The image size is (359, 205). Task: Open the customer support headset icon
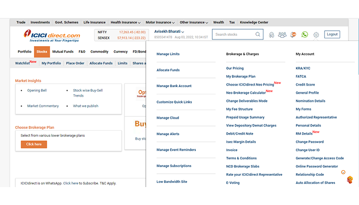pos(271,35)
